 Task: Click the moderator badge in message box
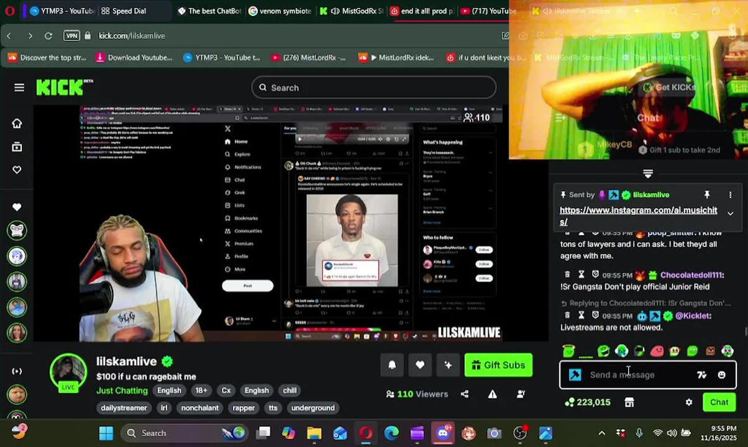[575, 375]
